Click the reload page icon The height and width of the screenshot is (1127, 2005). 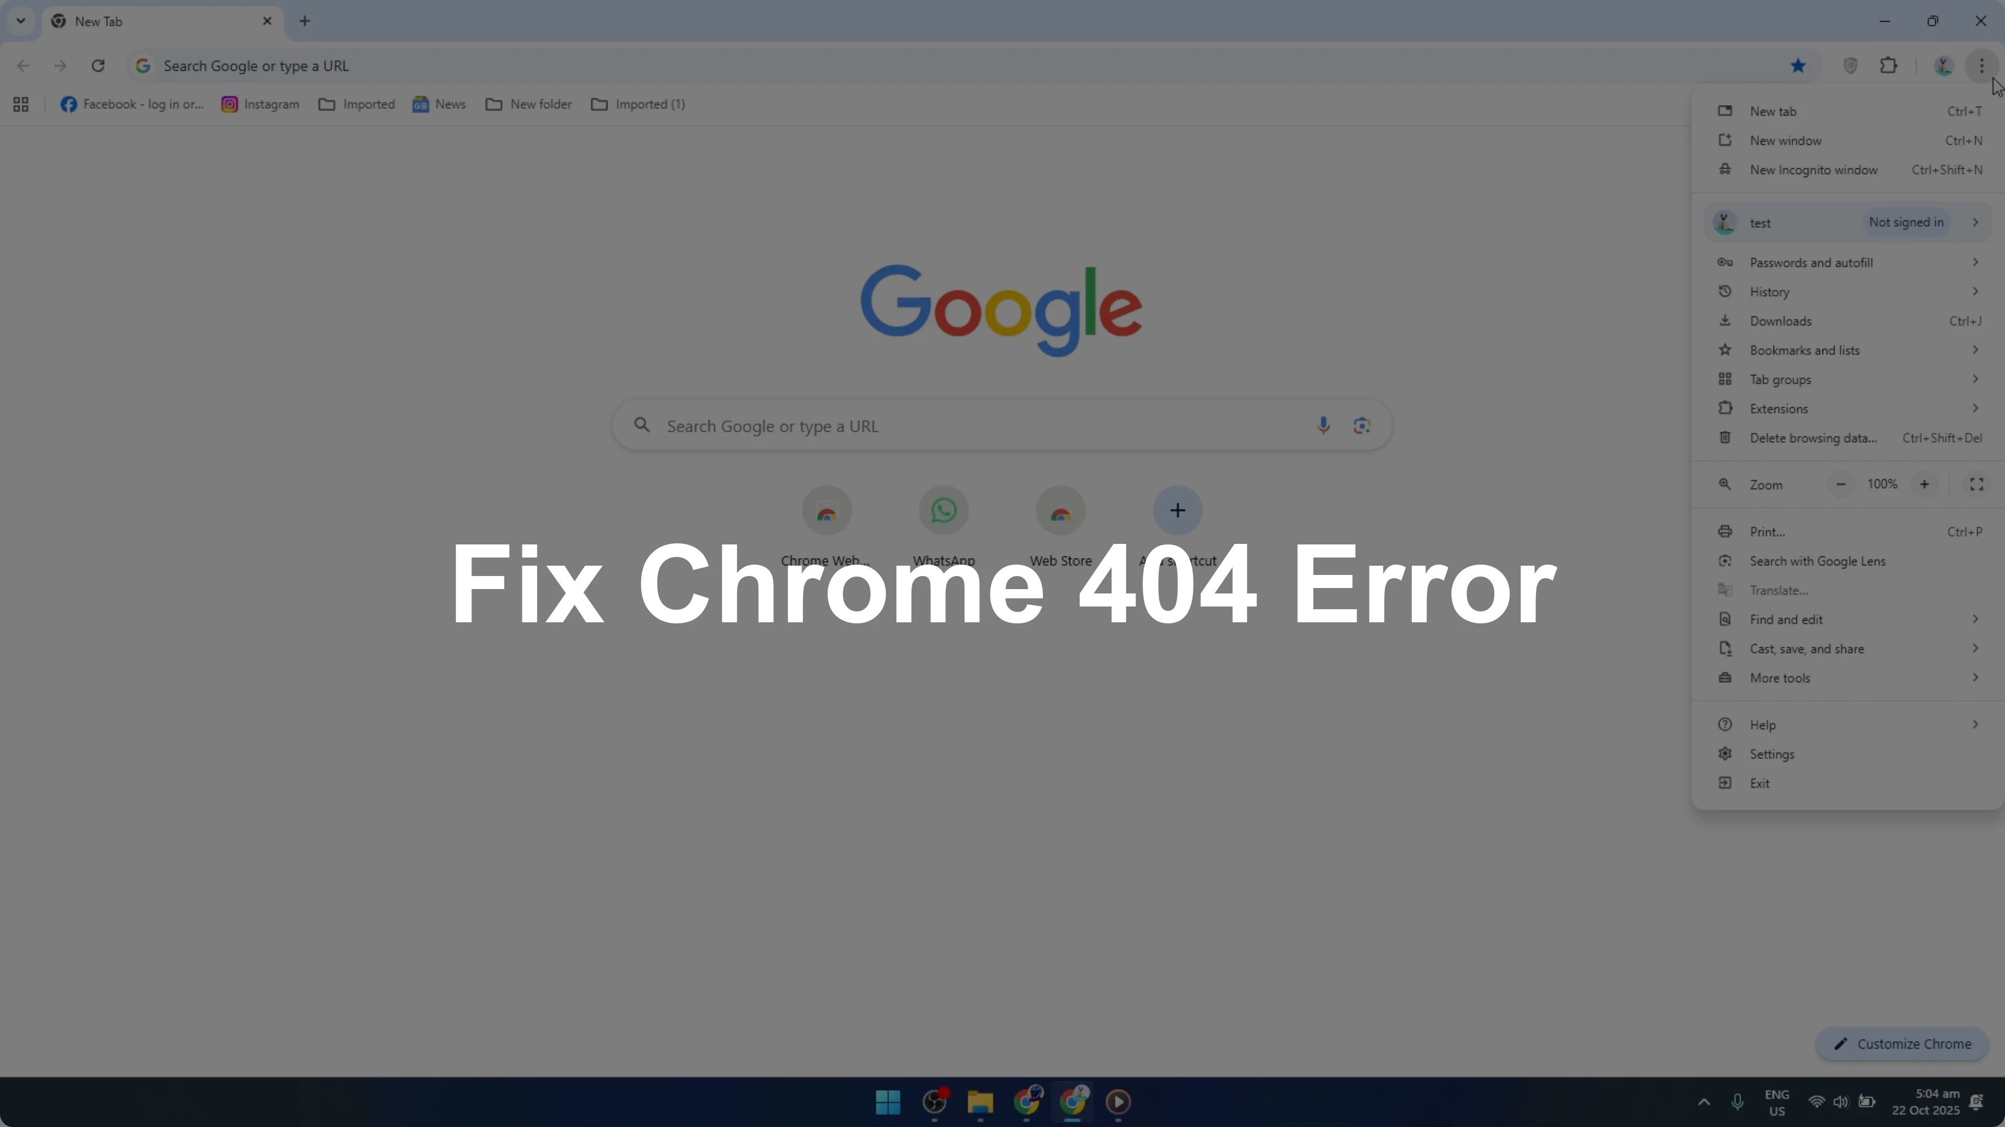coord(98,66)
